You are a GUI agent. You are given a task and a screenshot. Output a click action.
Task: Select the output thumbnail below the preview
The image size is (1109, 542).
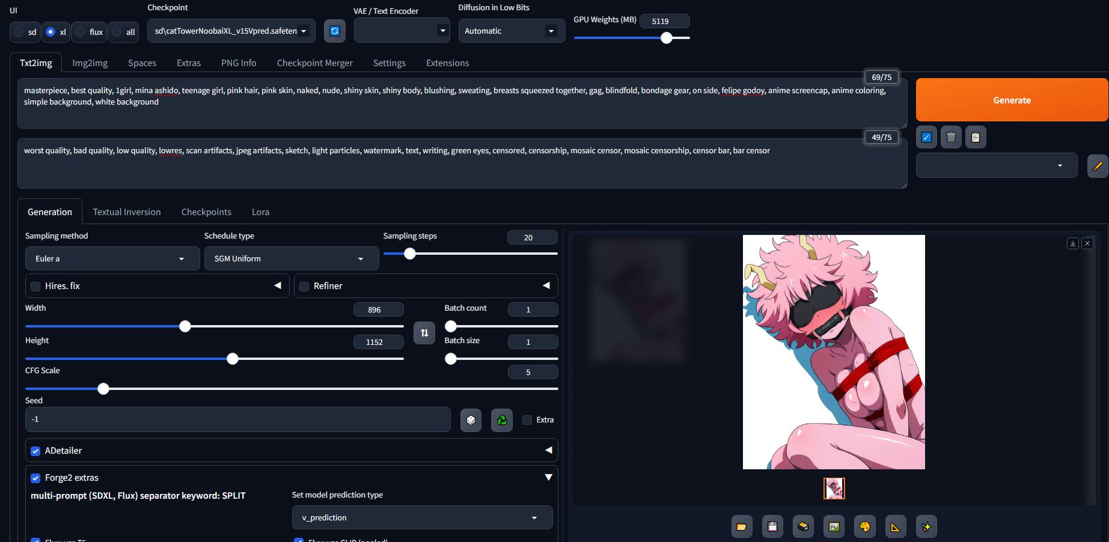(x=834, y=489)
